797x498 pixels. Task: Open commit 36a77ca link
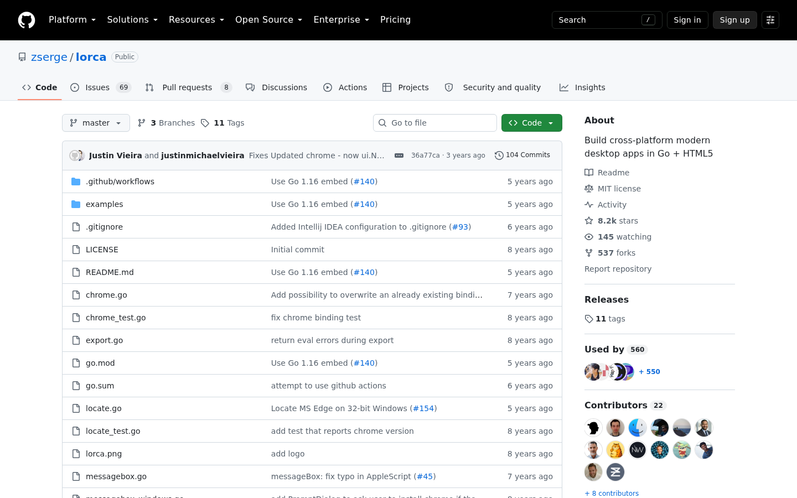pos(425,155)
